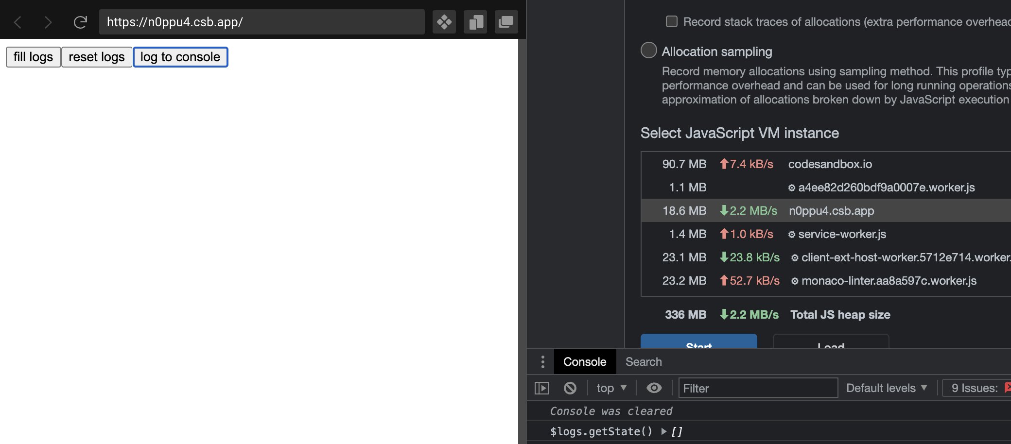Open the Default levels dropdown
1011x444 pixels.
(887, 388)
